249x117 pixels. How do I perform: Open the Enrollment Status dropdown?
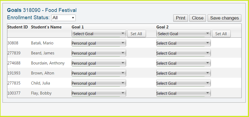[63, 18]
